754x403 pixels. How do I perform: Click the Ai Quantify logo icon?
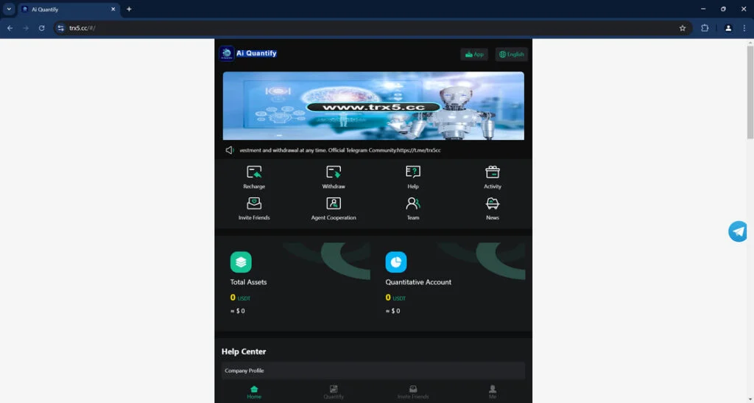(x=227, y=54)
